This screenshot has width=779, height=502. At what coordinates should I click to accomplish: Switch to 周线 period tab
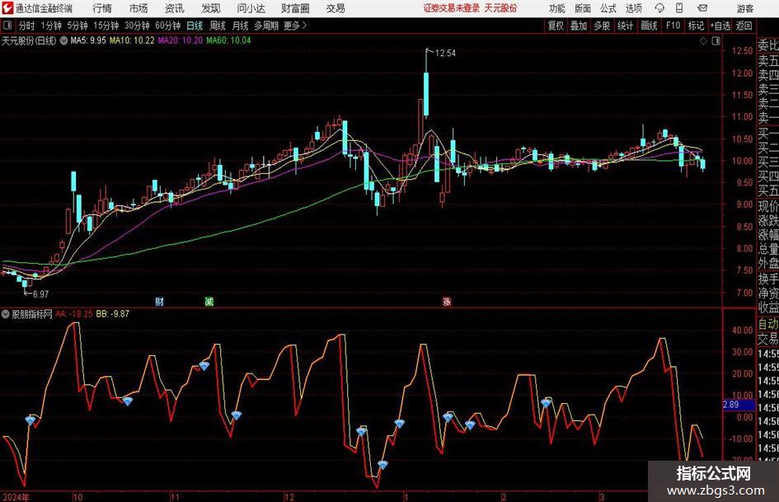click(218, 26)
